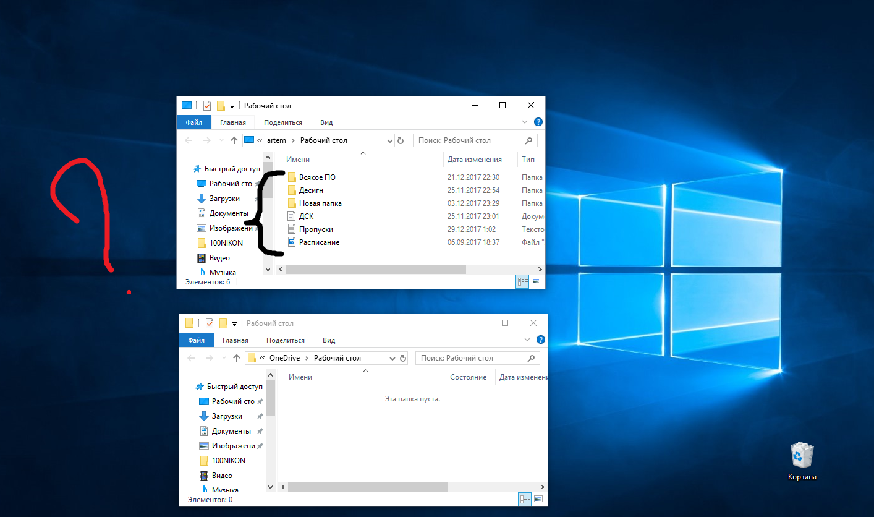
Task: Switch bottom window to large icons view
Action: point(538,499)
